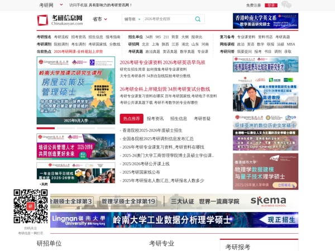Click the SKEMA Business School banner
The height and width of the screenshot is (251, 335).
click(174, 201)
